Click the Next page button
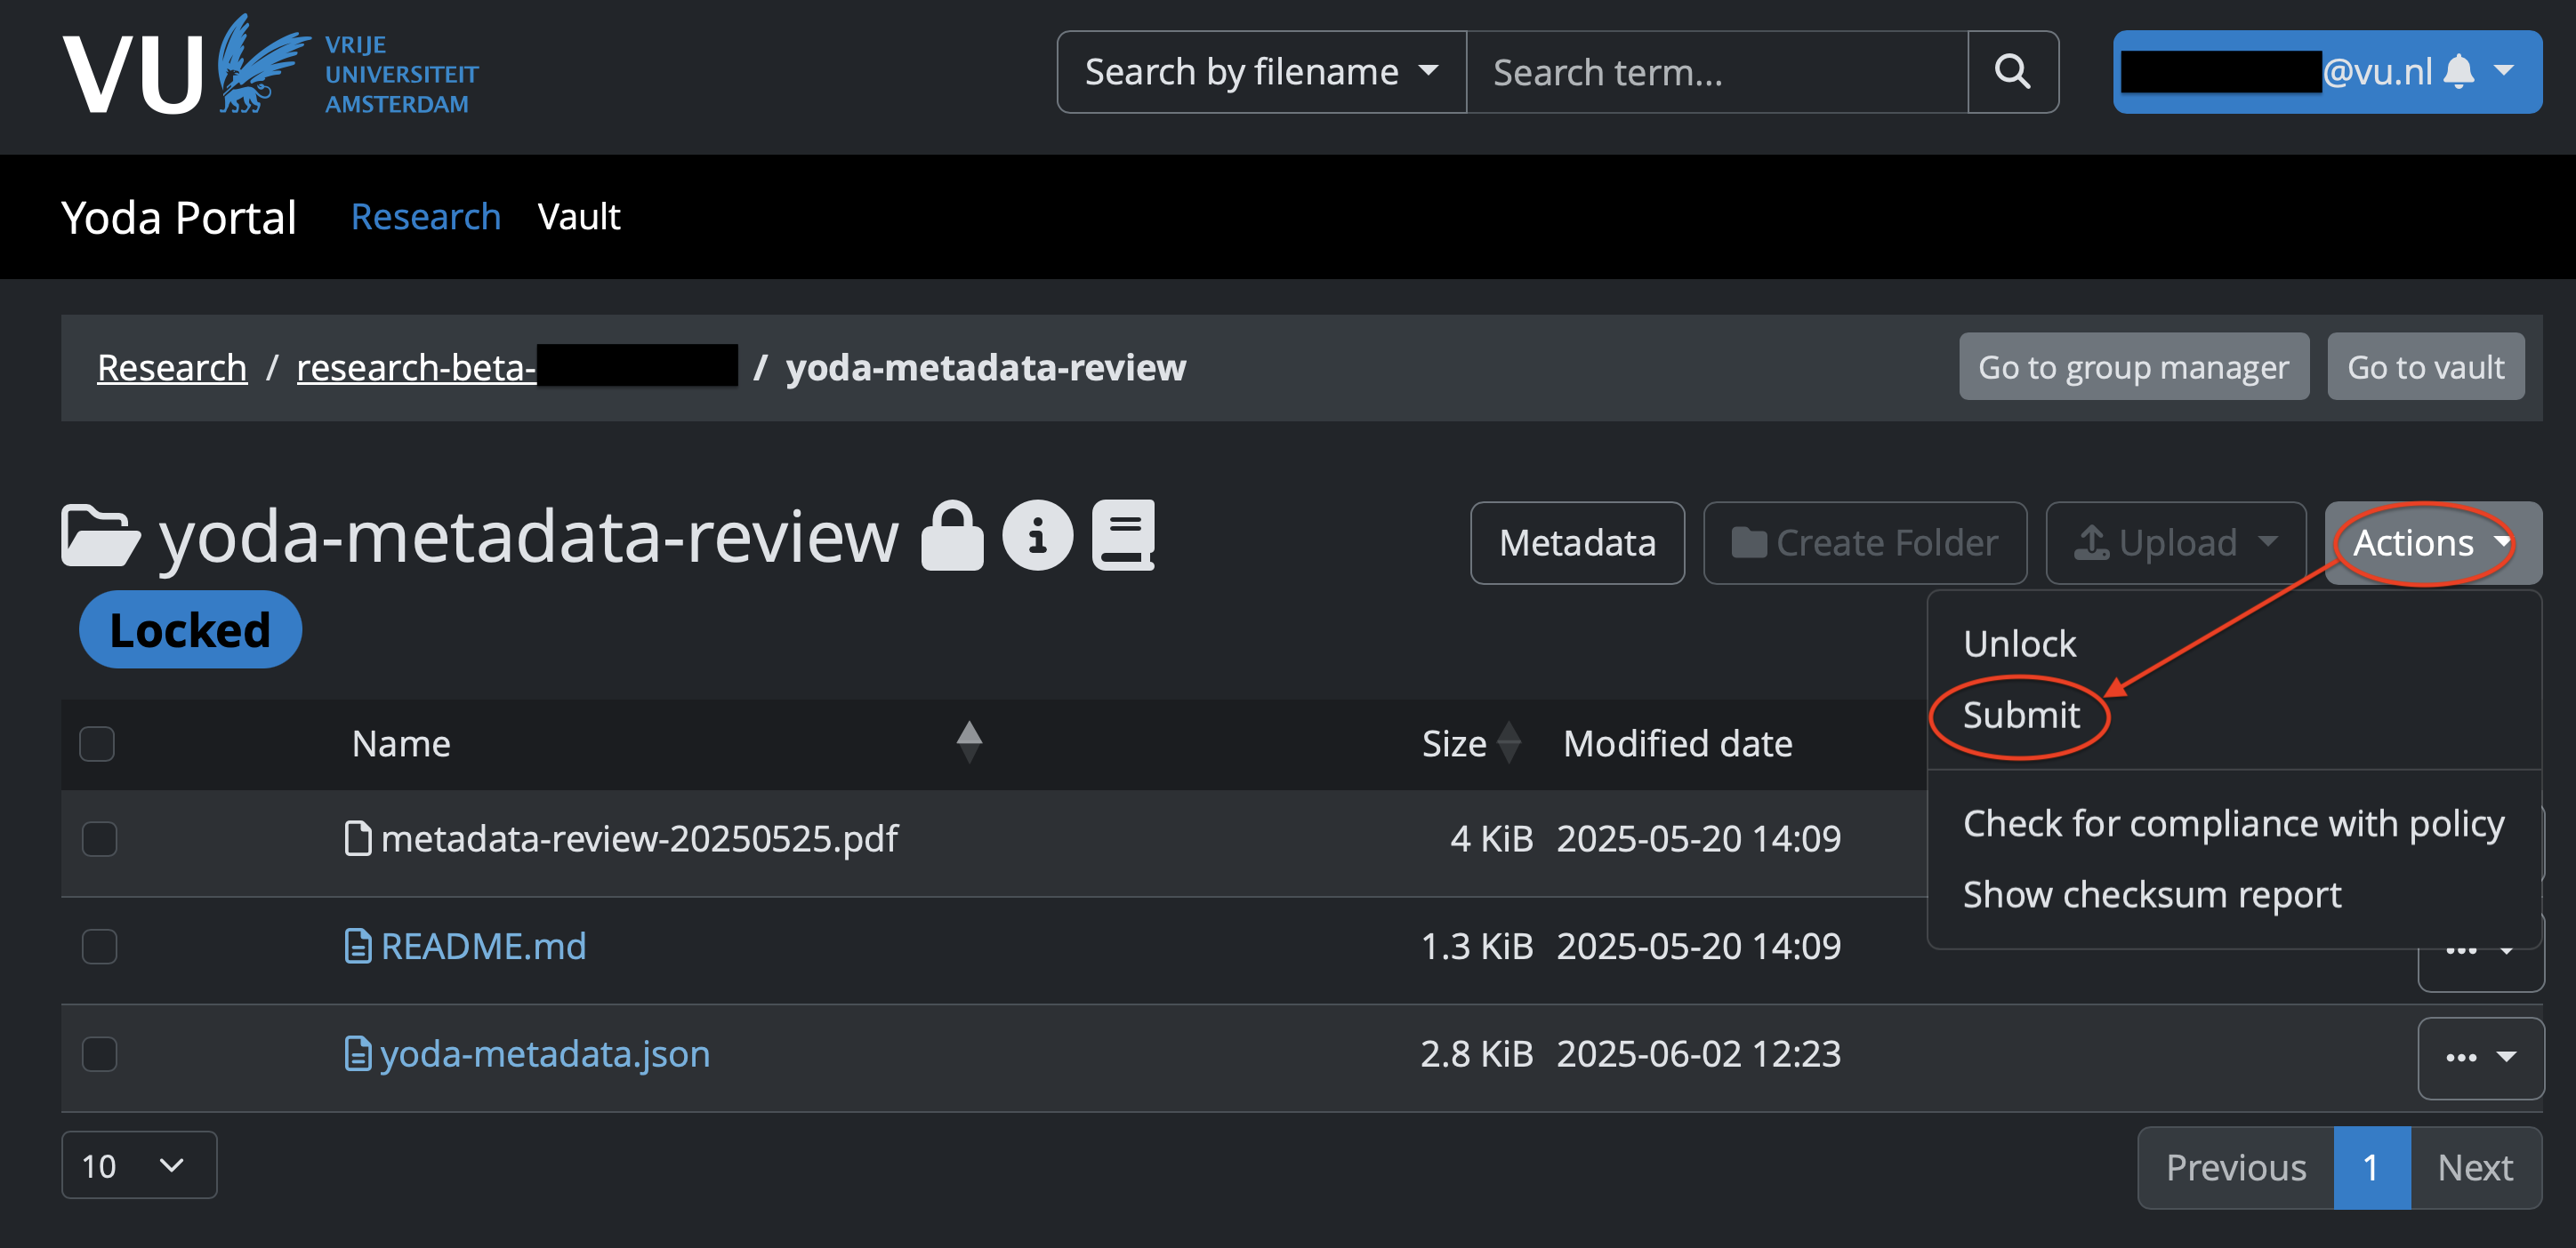Viewport: 2576px width, 1248px height. [2476, 1167]
